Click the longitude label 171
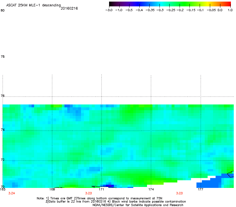This screenshot has width=236, height=207. 101,189
